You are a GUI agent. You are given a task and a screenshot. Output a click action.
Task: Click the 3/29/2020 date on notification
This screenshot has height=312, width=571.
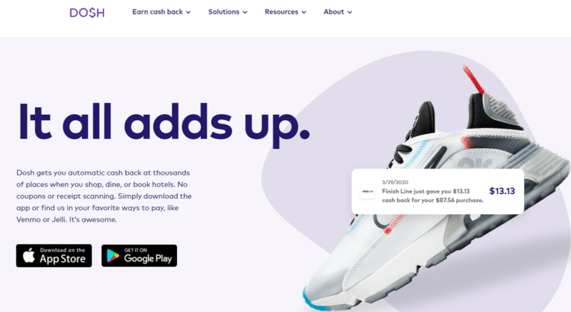click(x=395, y=182)
